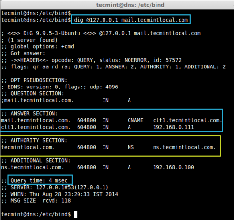Viewport: 234px width, 220px height.
Task: Click the status: NOERROR header text
Action: click(123, 60)
